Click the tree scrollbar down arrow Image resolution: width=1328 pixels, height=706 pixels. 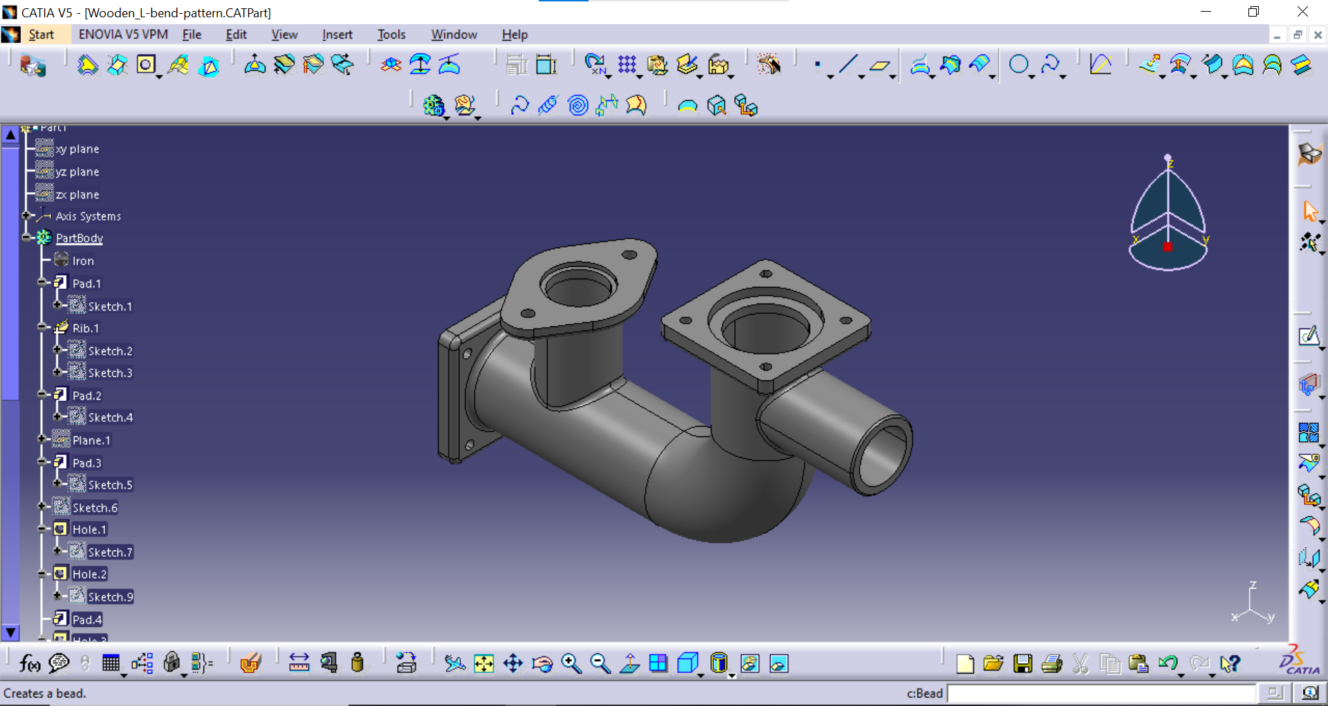(x=10, y=632)
